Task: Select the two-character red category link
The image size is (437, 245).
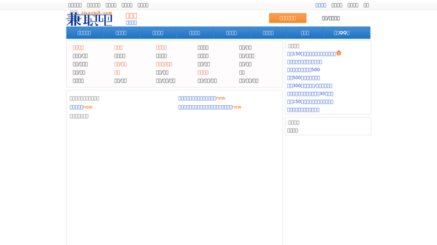Action: (x=117, y=73)
